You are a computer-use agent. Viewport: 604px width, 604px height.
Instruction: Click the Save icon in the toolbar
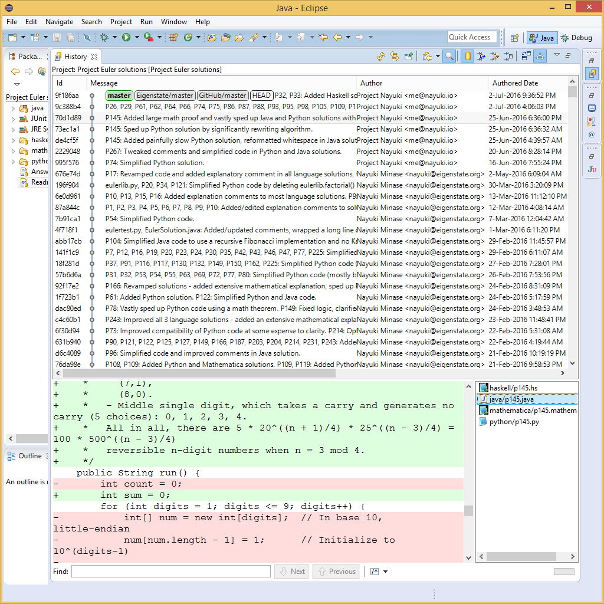[x=57, y=37]
